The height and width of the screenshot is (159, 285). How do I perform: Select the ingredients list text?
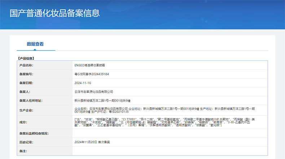point(165,122)
